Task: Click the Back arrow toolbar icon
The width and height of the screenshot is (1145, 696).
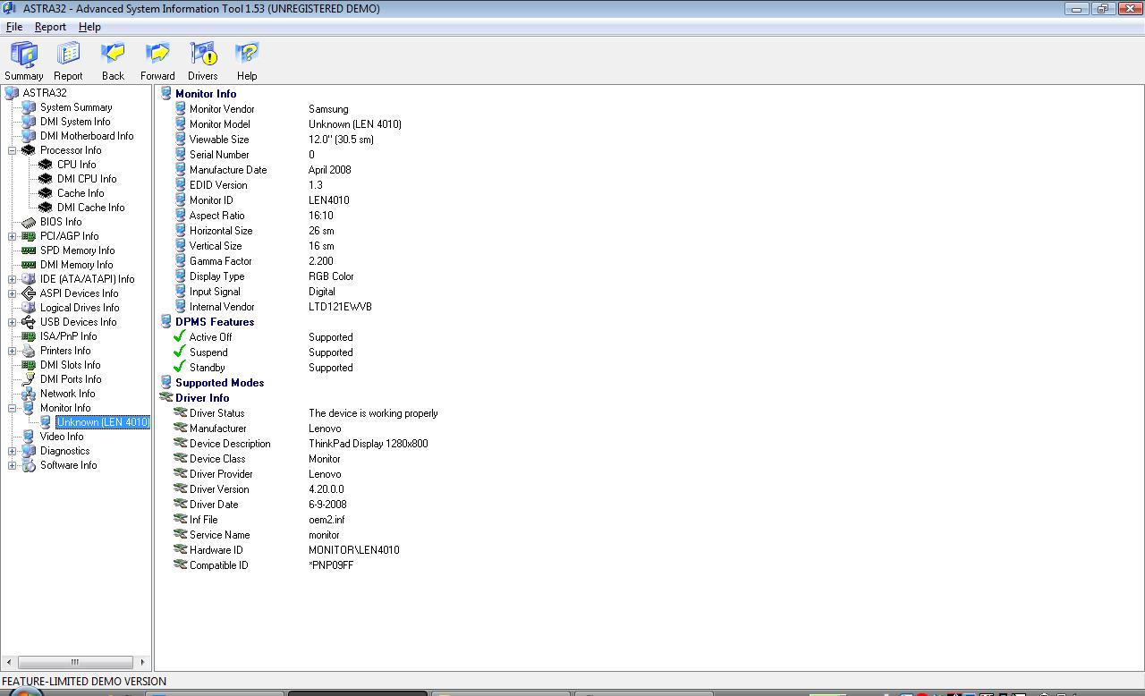Action: click(x=113, y=55)
